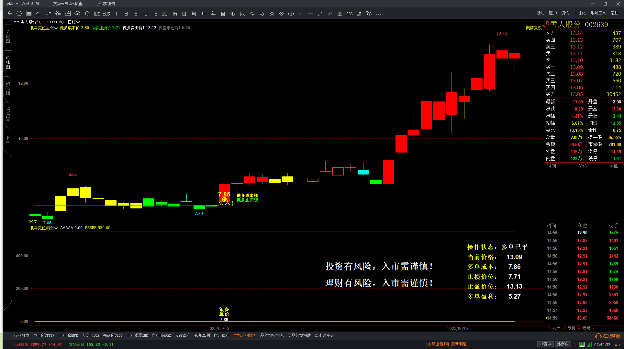Open the 24小时资讯 bottom tab
Image resolution: width=624 pixels, height=349 pixels.
(324, 336)
